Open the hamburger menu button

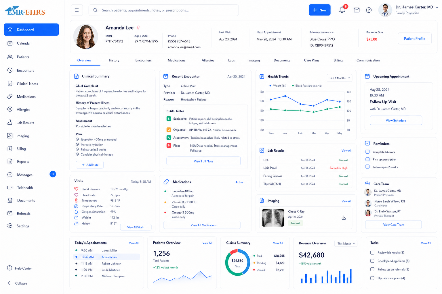tap(77, 10)
